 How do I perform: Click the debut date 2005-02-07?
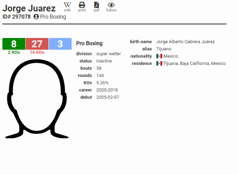pyautogui.click(x=107, y=97)
